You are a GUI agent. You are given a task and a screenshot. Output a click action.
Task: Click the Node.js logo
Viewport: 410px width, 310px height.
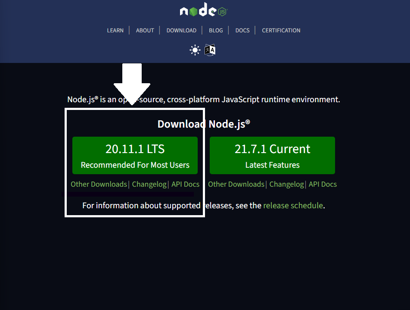(204, 10)
